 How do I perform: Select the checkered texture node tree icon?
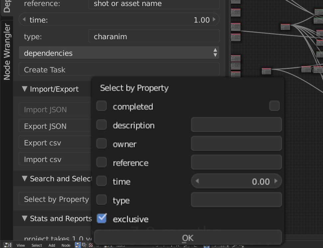[x=90, y=245]
